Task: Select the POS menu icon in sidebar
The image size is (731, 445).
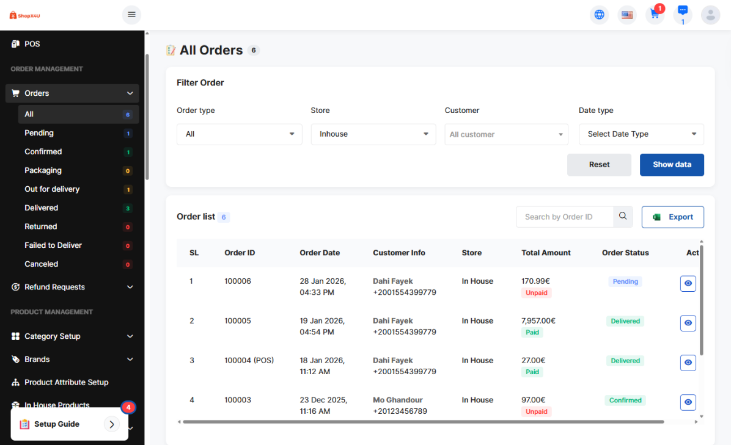Action: (x=15, y=43)
